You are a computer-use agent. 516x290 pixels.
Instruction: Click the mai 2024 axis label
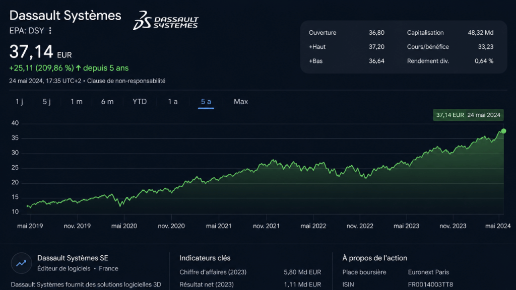point(498,226)
